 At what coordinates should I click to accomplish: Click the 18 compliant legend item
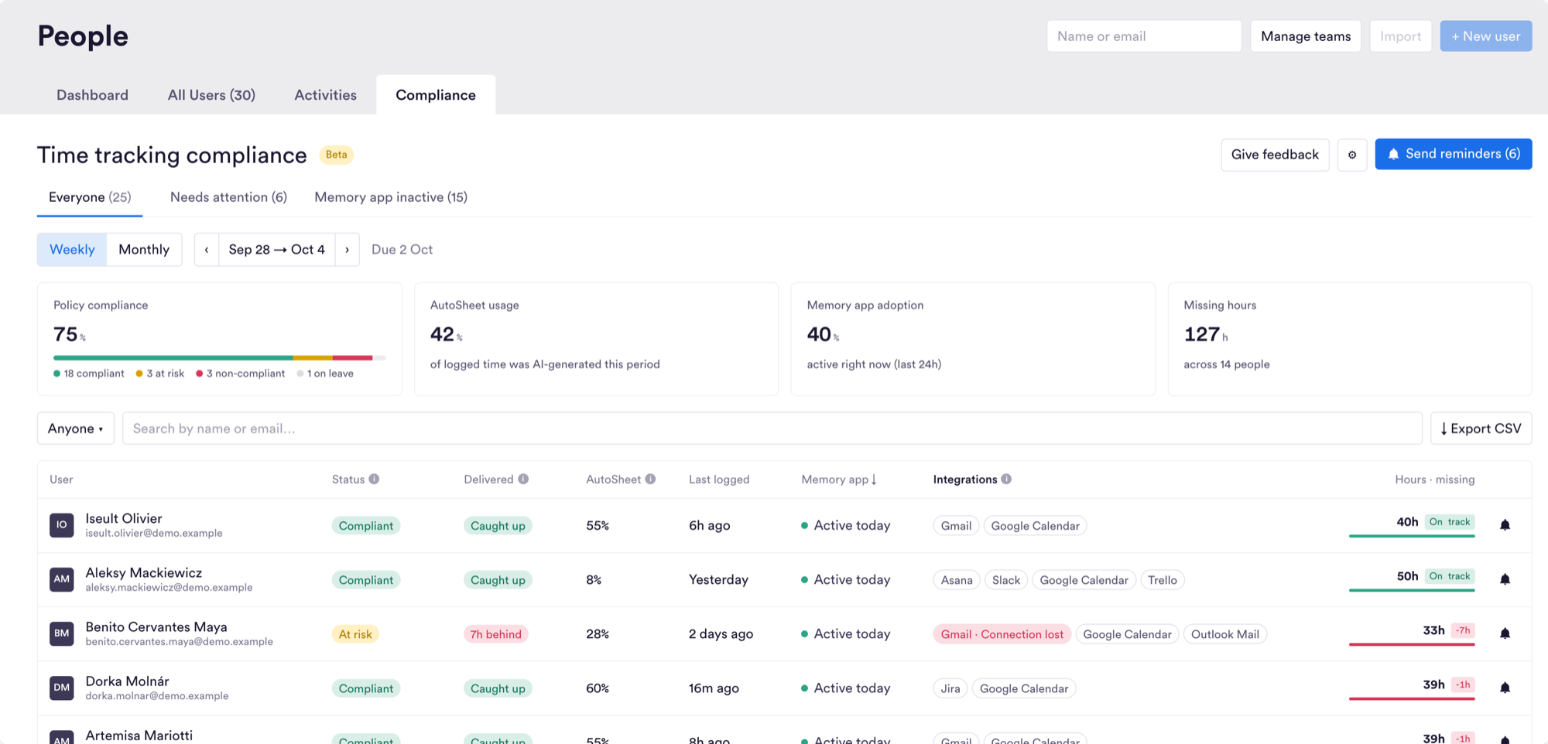[89, 374]
